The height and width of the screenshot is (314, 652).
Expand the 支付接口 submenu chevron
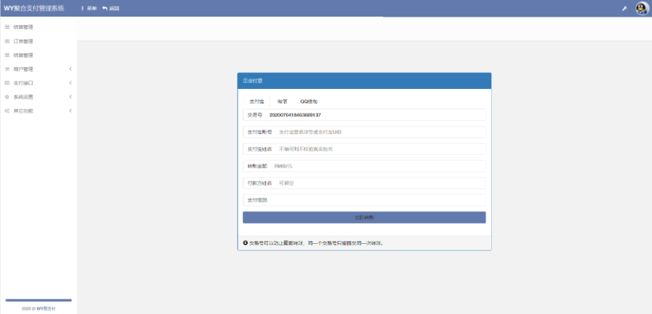70,83
